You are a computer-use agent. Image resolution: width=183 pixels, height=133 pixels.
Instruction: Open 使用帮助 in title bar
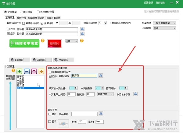(x=160, y=3)
